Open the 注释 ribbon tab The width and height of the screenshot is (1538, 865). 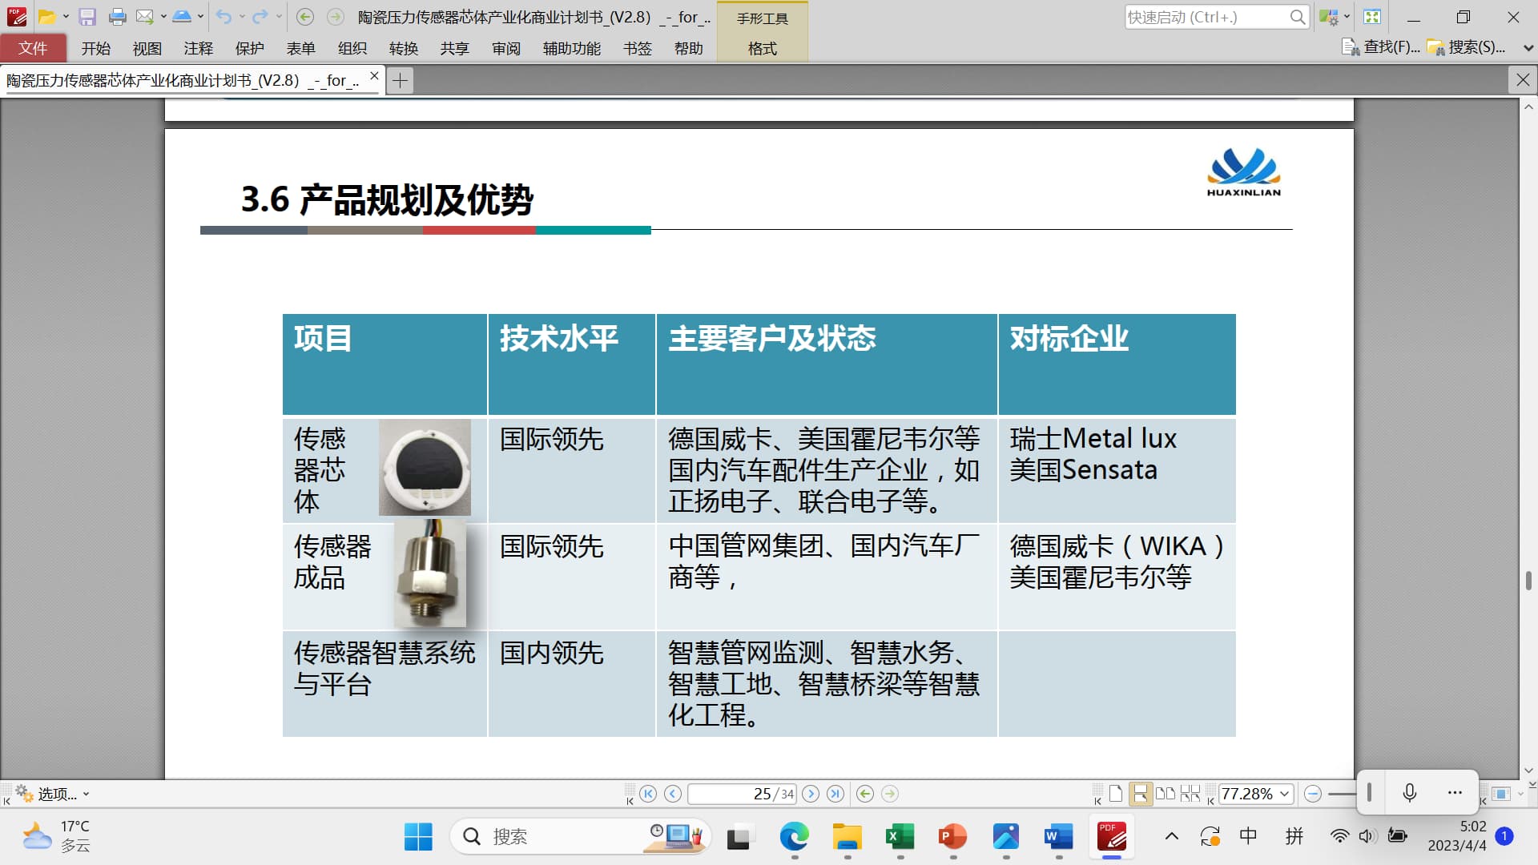pos(198,49)
